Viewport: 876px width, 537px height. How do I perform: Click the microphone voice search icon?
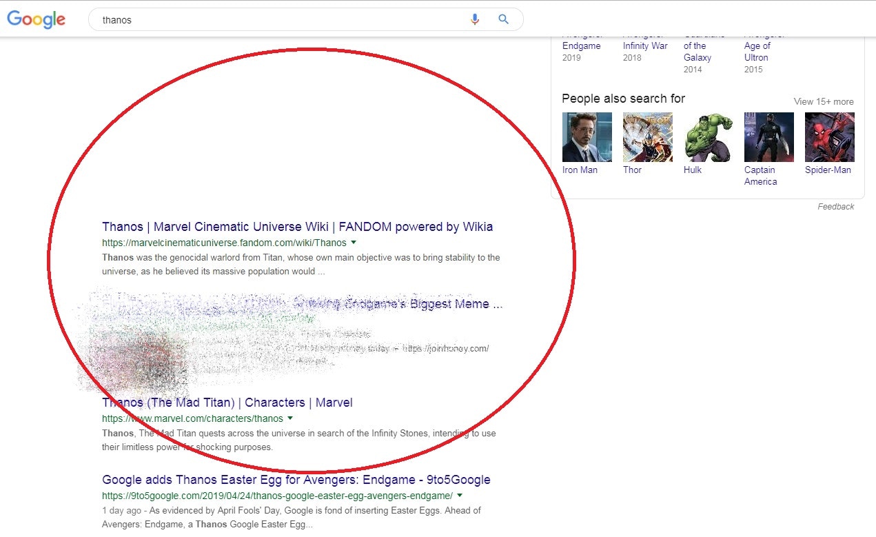click(474, 19)
